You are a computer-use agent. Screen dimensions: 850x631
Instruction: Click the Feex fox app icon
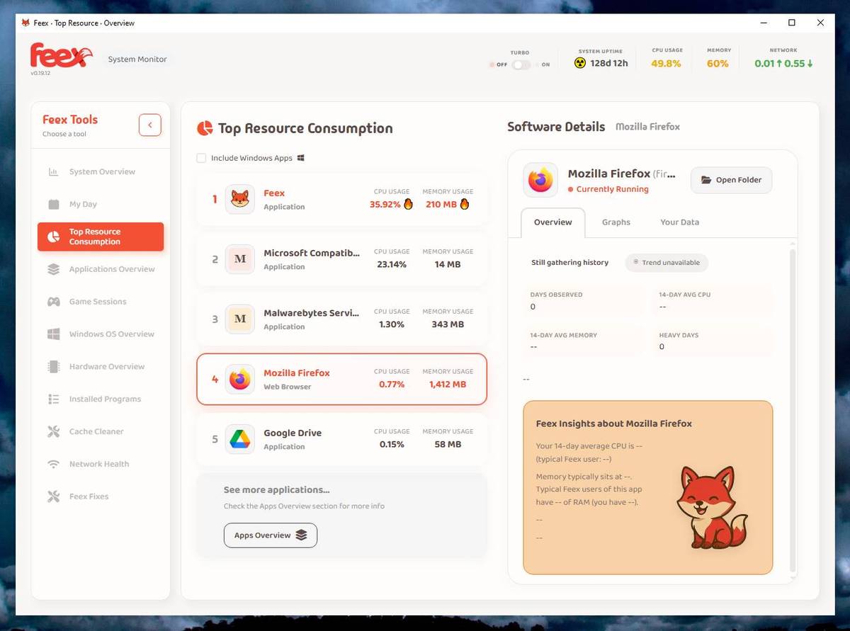pos(240,200)
